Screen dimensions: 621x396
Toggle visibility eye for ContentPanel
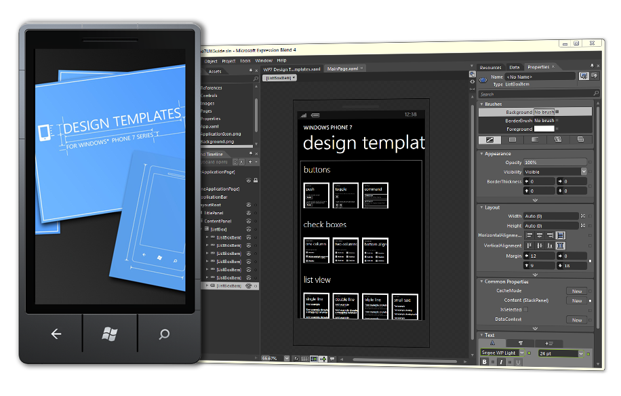pos(249,221)
